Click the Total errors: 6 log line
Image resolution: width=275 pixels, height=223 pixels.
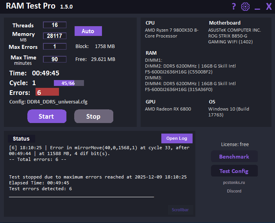38,159
